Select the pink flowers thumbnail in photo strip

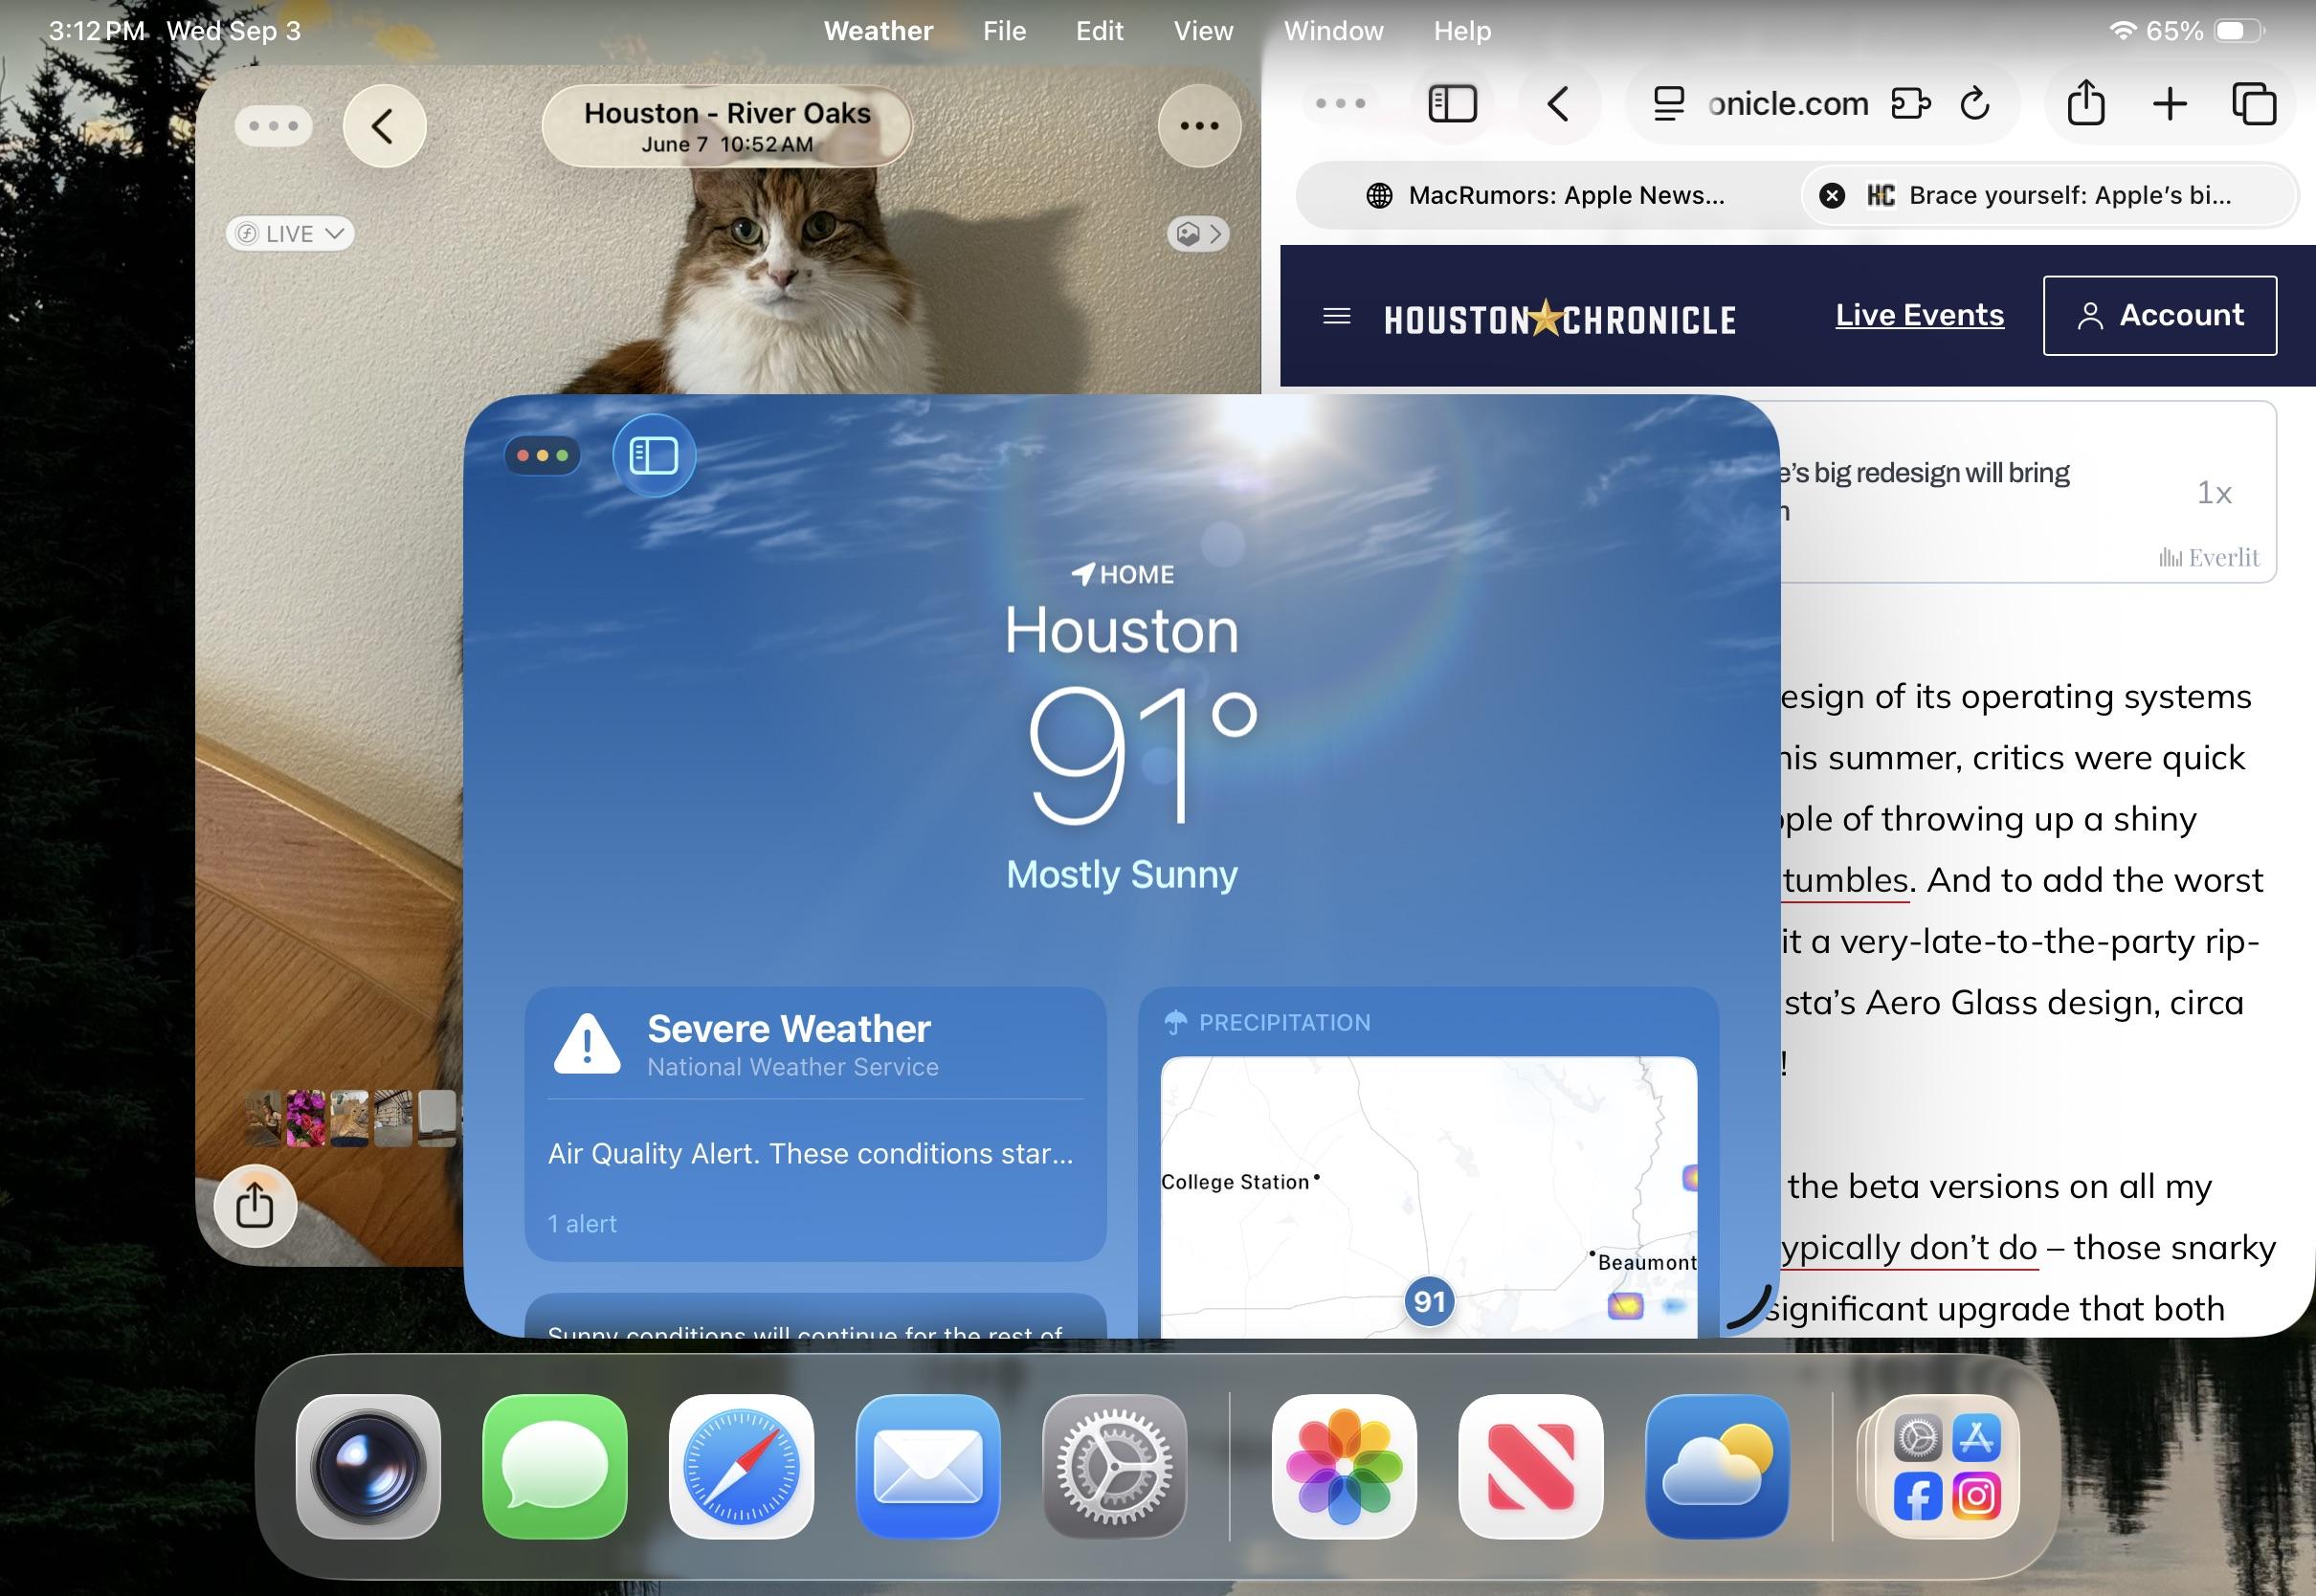pos(306,1118)
